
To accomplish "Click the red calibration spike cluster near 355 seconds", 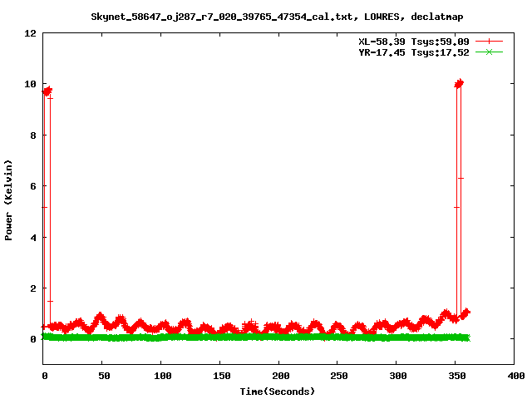I will coord(459,83).
